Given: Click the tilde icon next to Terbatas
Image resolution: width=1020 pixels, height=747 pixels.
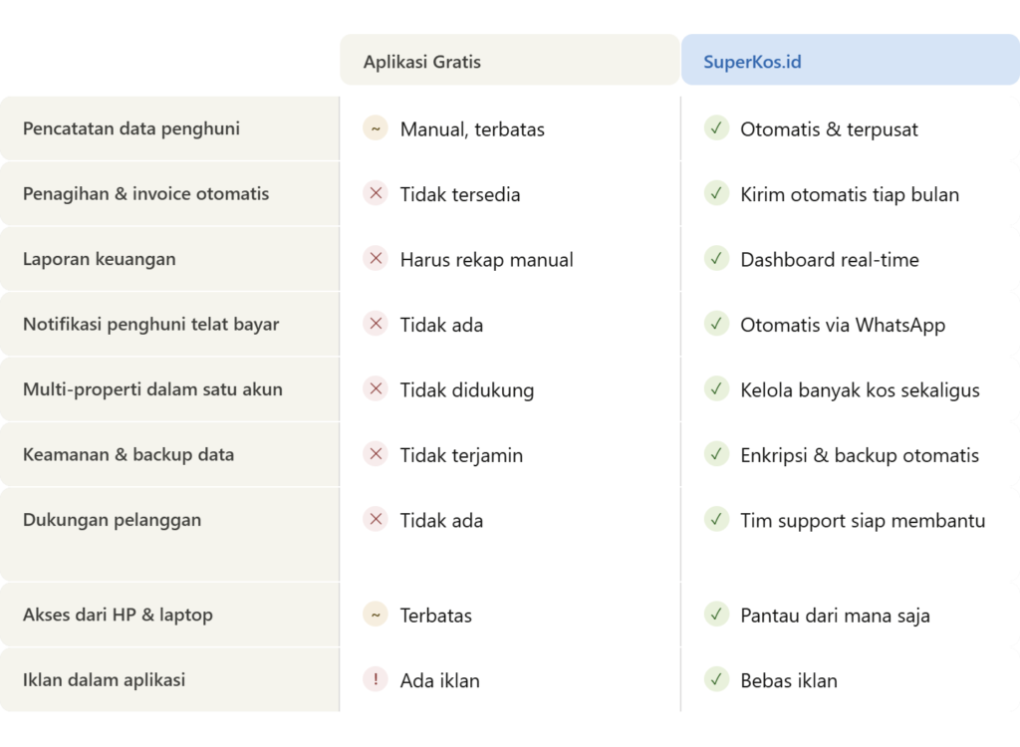Looking at the screenshot, I should click(376, 615).
